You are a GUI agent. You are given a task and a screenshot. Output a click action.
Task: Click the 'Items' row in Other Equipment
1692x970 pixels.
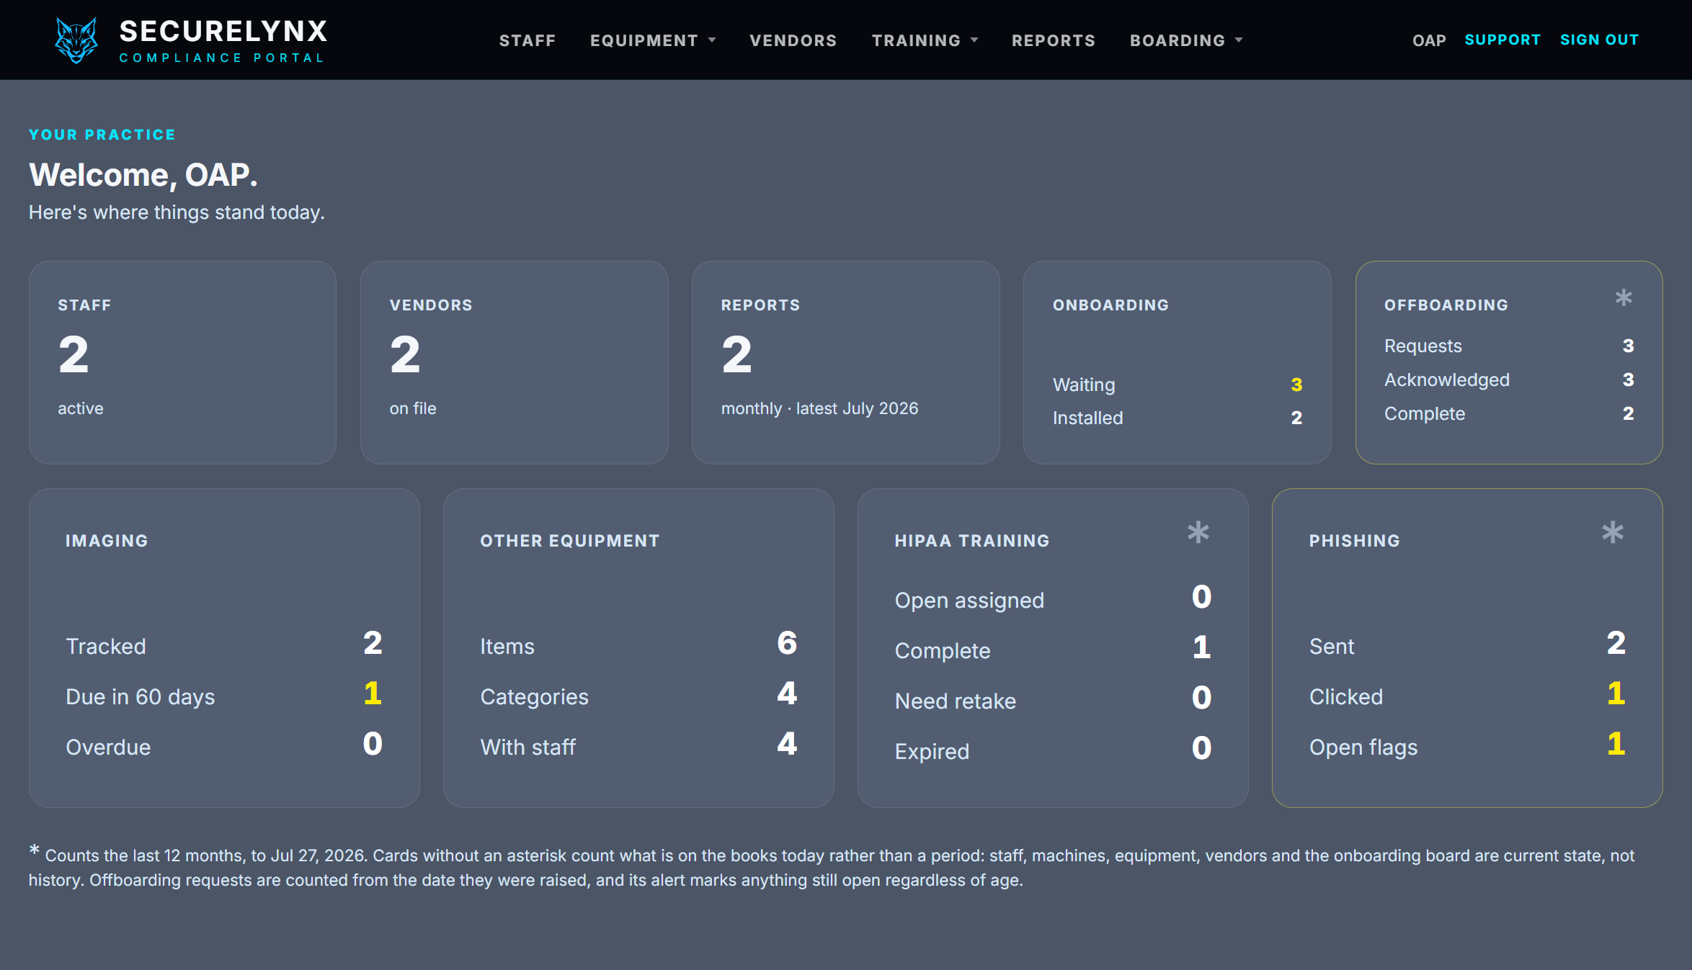[x=638, y=645]
